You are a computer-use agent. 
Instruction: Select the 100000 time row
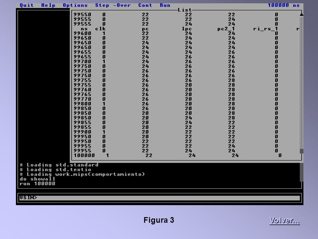178,155
